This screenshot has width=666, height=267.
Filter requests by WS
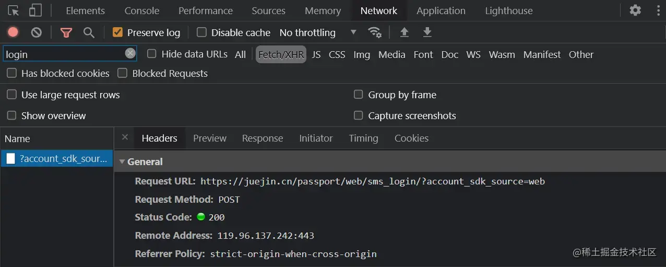pos(473,54)
